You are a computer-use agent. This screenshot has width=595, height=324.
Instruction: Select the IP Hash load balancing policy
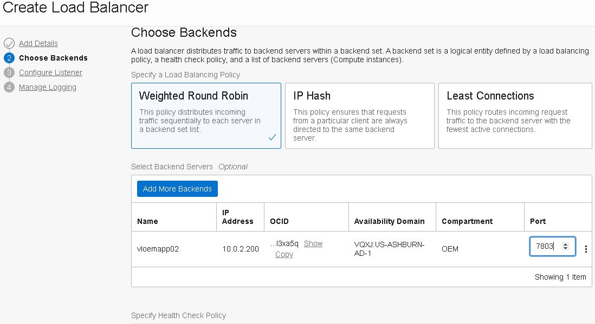click(x=360, y=115)
